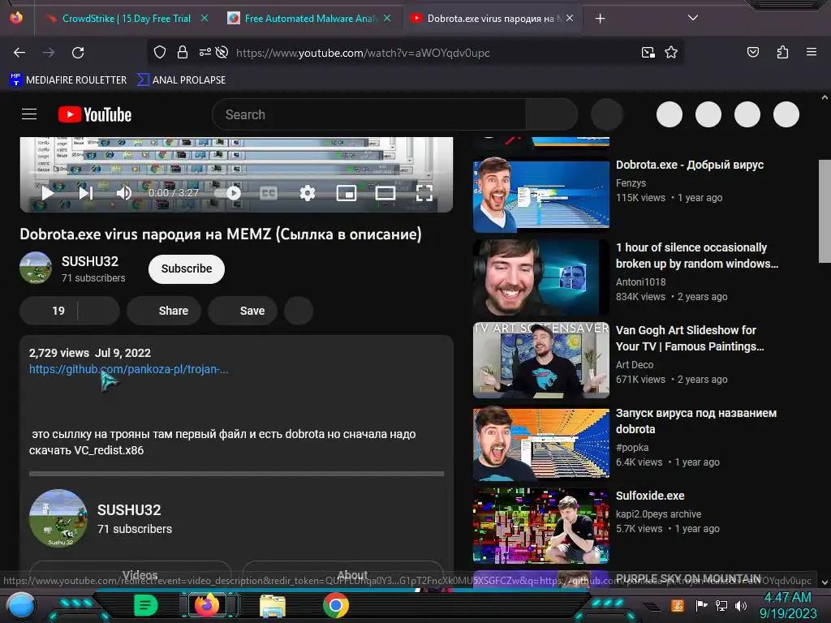This screenshot has width=831, height=623.
Task: Open 1 hour of silence video title
Action: coord(697,256)
